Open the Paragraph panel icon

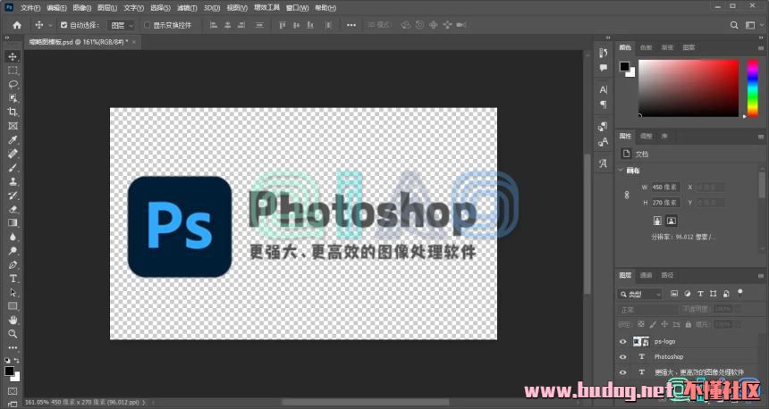pos(604,104)
